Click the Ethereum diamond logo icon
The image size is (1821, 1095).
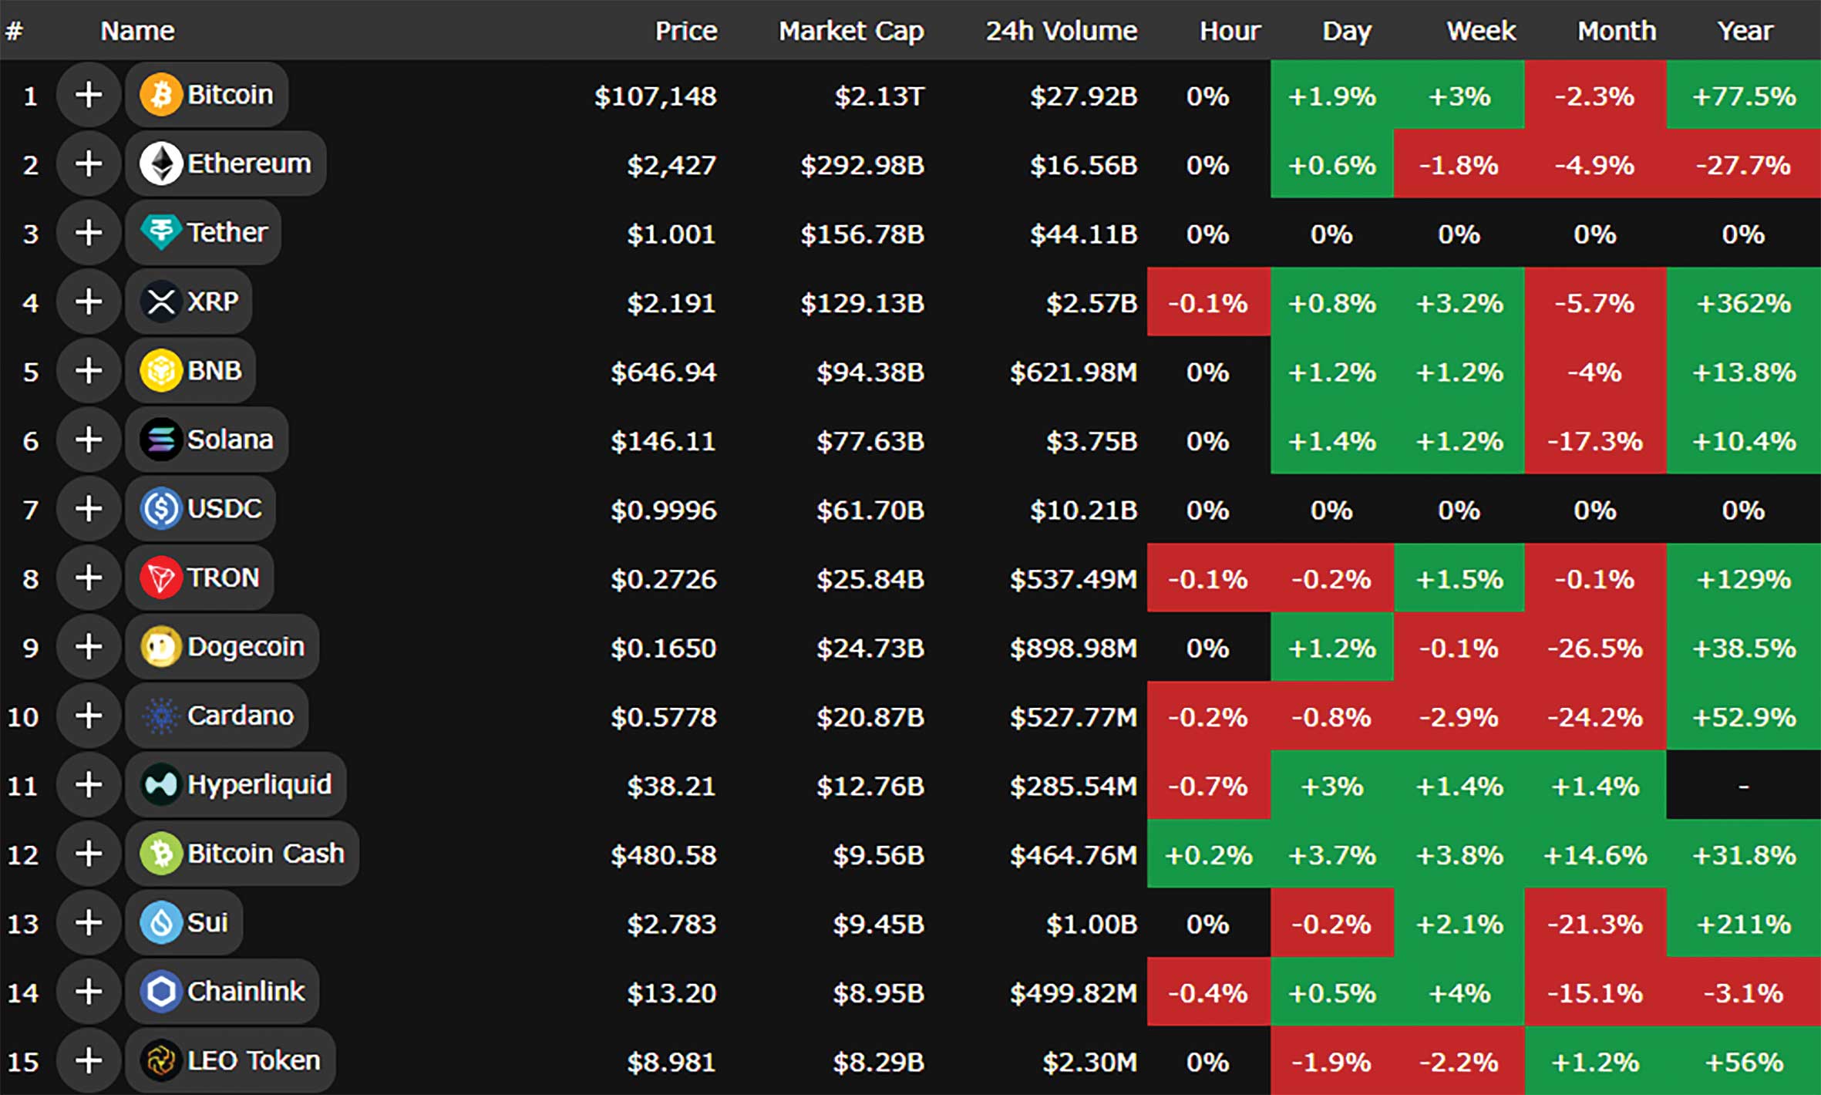coord(160,163)
